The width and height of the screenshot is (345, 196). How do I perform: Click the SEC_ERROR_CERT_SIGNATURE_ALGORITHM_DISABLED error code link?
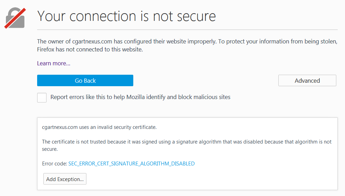132,163
